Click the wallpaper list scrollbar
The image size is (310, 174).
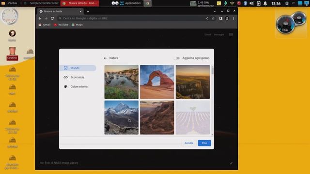(213, 71)
